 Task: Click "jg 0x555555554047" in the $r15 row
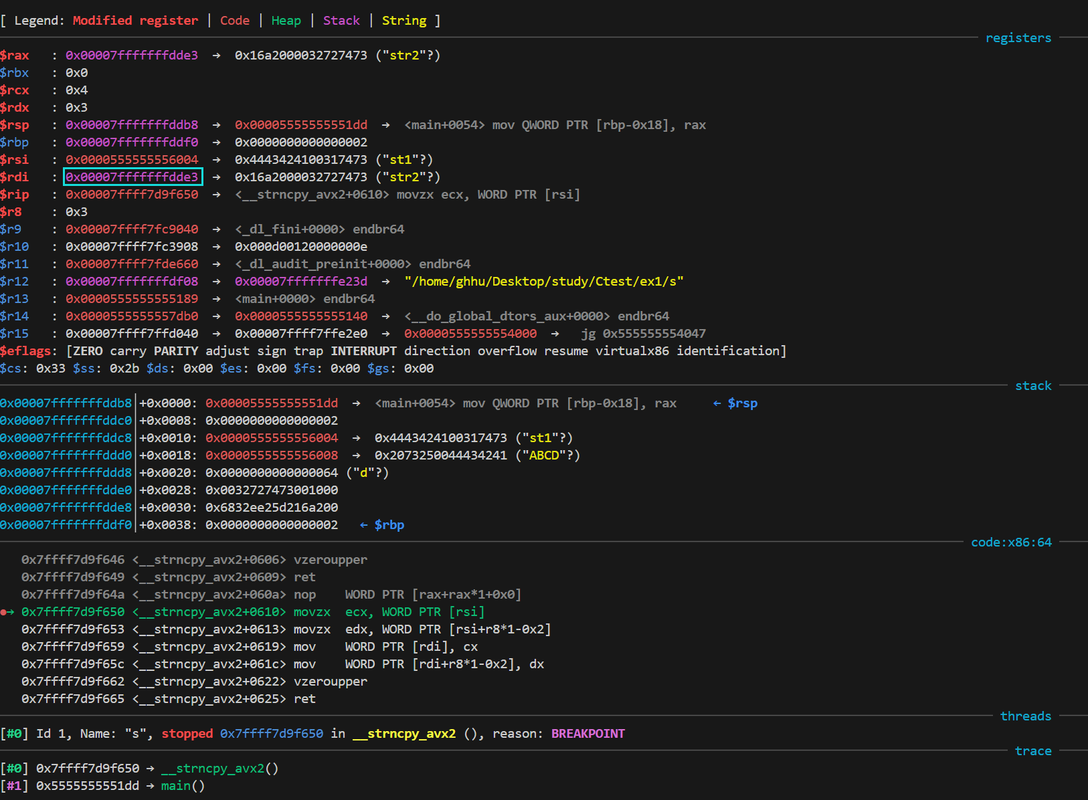tap(643, 334)
